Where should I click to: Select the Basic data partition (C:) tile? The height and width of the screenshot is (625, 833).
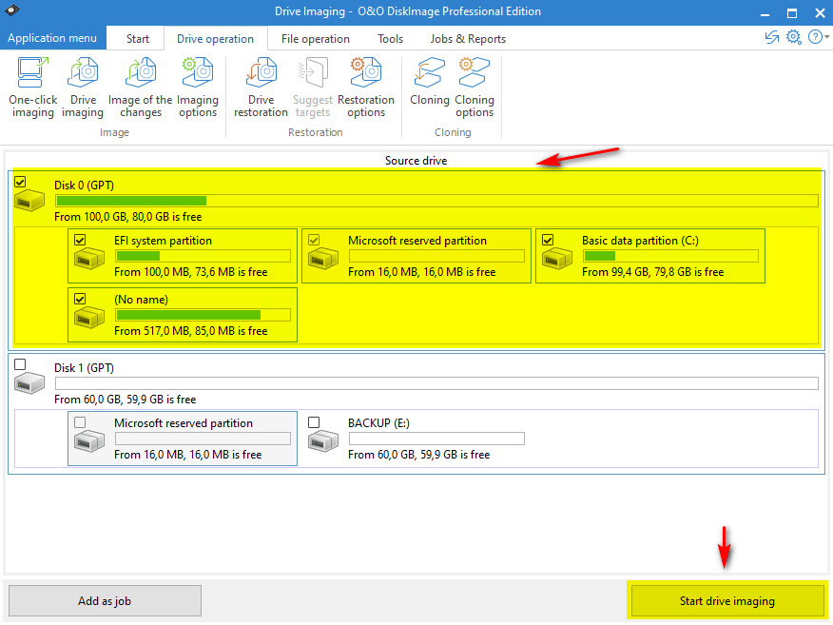(x=650, y=256)
